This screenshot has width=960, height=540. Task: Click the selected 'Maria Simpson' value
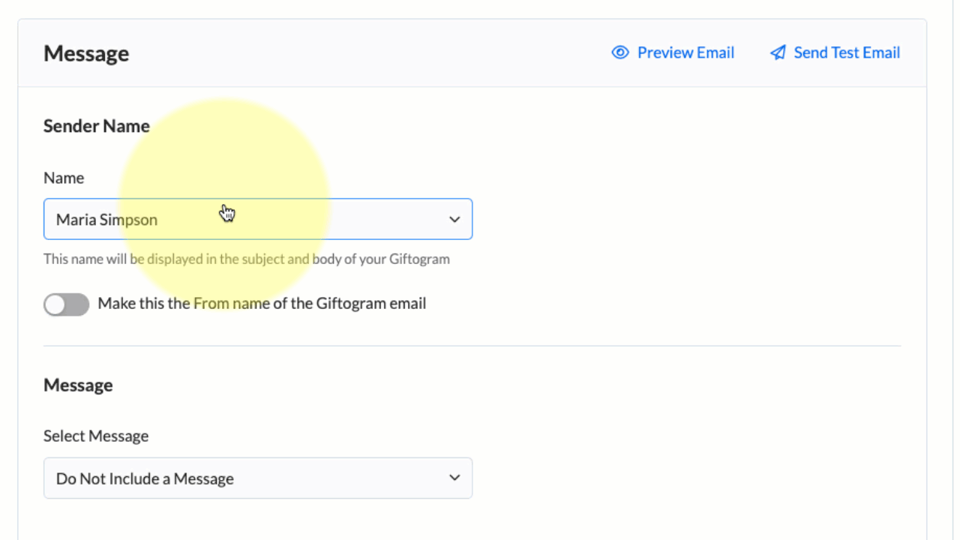(106, 220)
